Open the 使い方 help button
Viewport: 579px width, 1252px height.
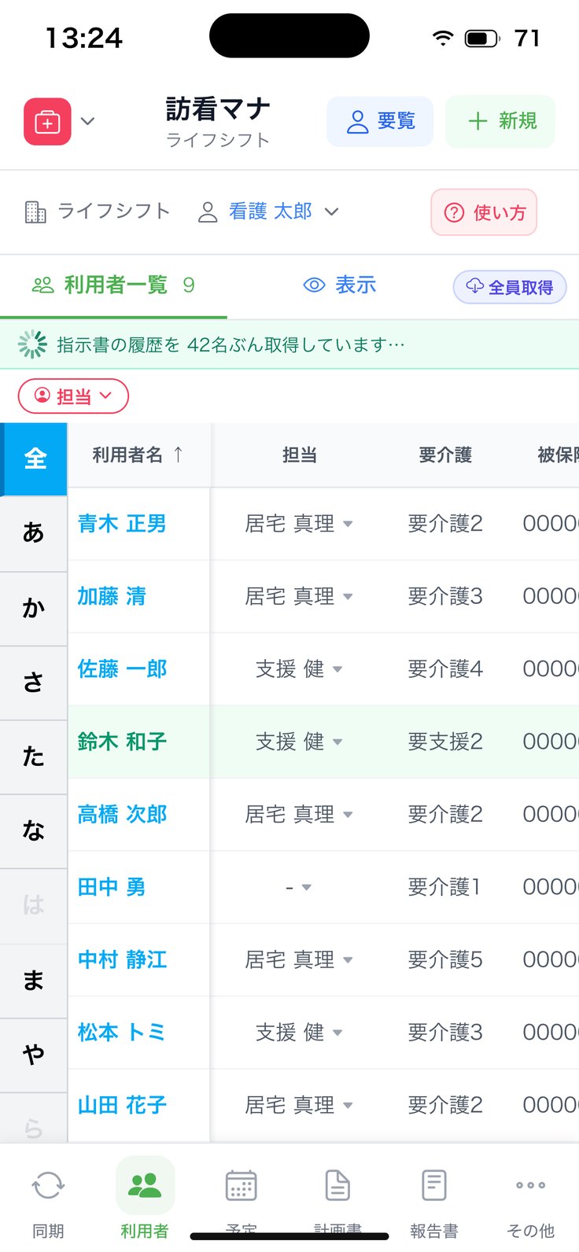[484, 212]
